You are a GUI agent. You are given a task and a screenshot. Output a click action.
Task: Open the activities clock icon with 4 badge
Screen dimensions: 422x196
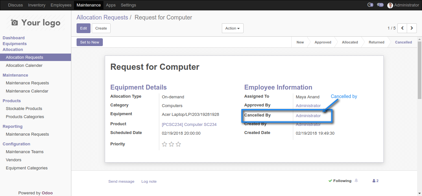click(x=370, y=5)
